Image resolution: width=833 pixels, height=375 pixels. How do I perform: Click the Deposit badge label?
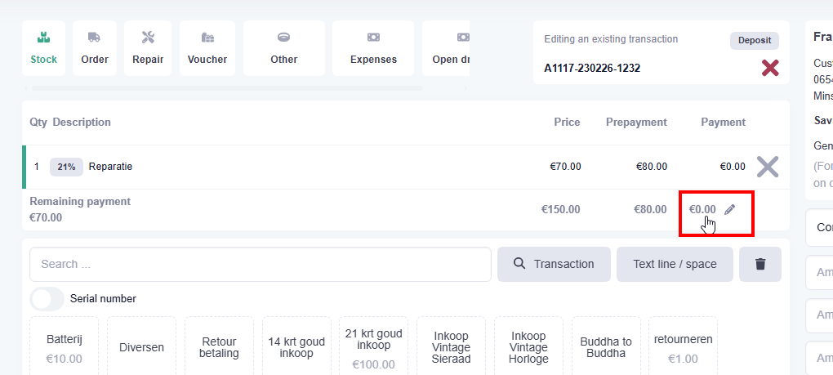point(755,41)
